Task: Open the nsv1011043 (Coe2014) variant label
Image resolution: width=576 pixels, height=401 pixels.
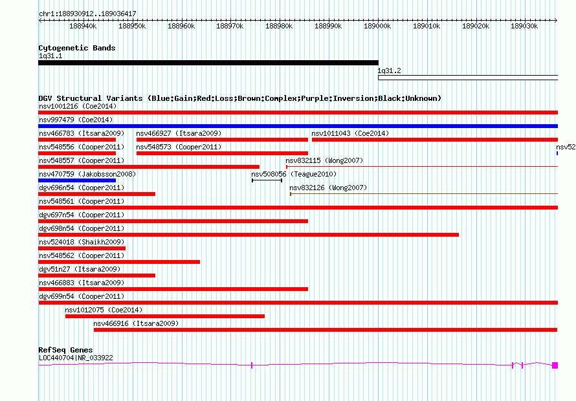Action: [350, 133]
